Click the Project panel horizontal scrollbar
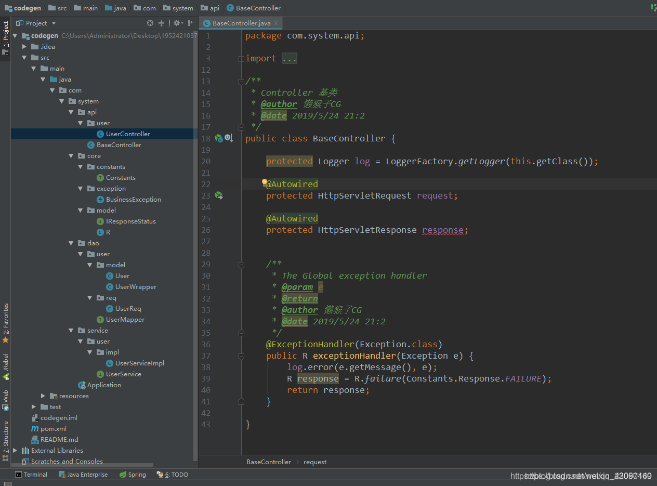Viewport: 657px width, 486px height. [x=83, y=465]
